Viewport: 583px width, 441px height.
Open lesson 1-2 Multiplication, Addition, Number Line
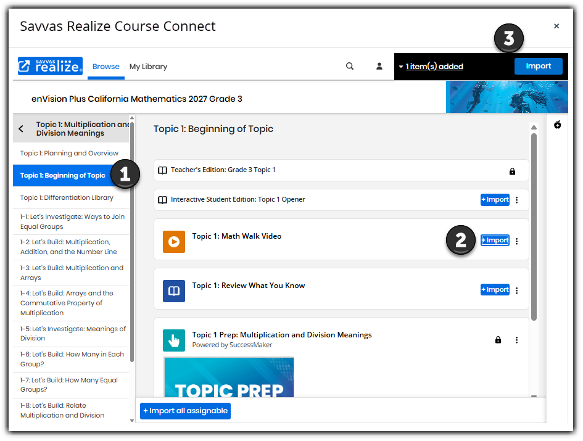pos(71,247)
